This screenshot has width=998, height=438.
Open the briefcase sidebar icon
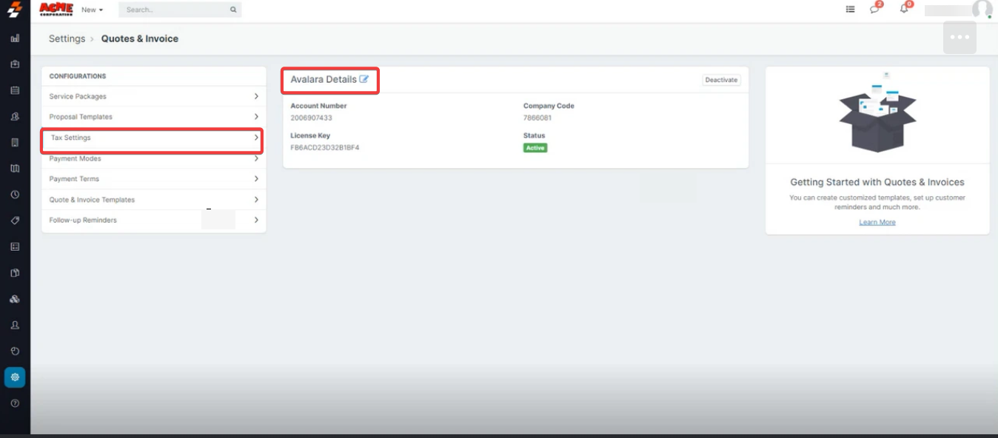coord(15,64)
